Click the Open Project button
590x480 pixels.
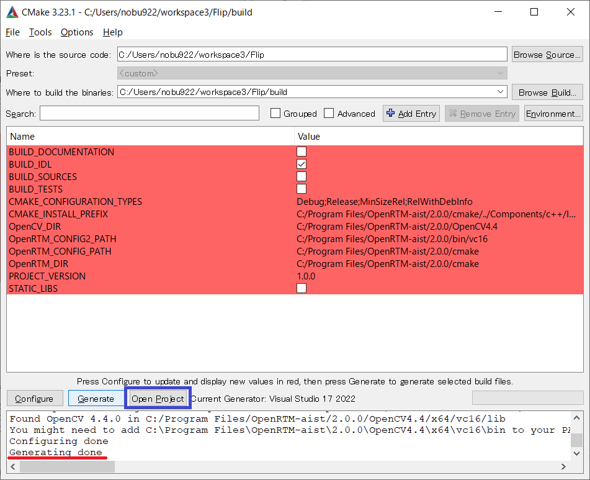158,398
